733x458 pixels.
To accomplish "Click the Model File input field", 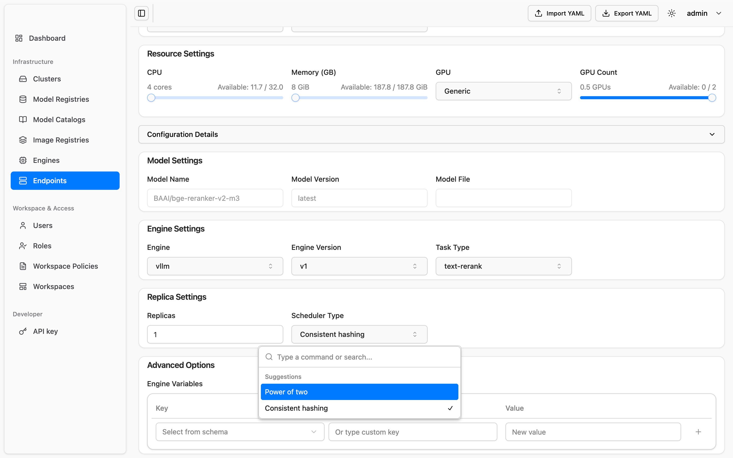I will (x=503, y=198).
